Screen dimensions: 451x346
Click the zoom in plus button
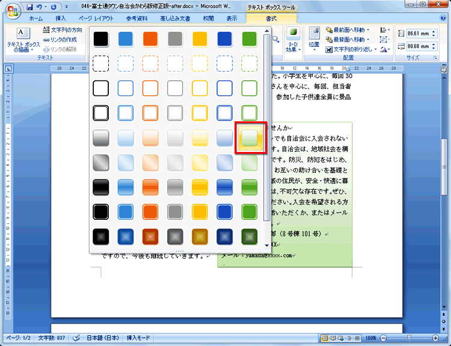435,338
